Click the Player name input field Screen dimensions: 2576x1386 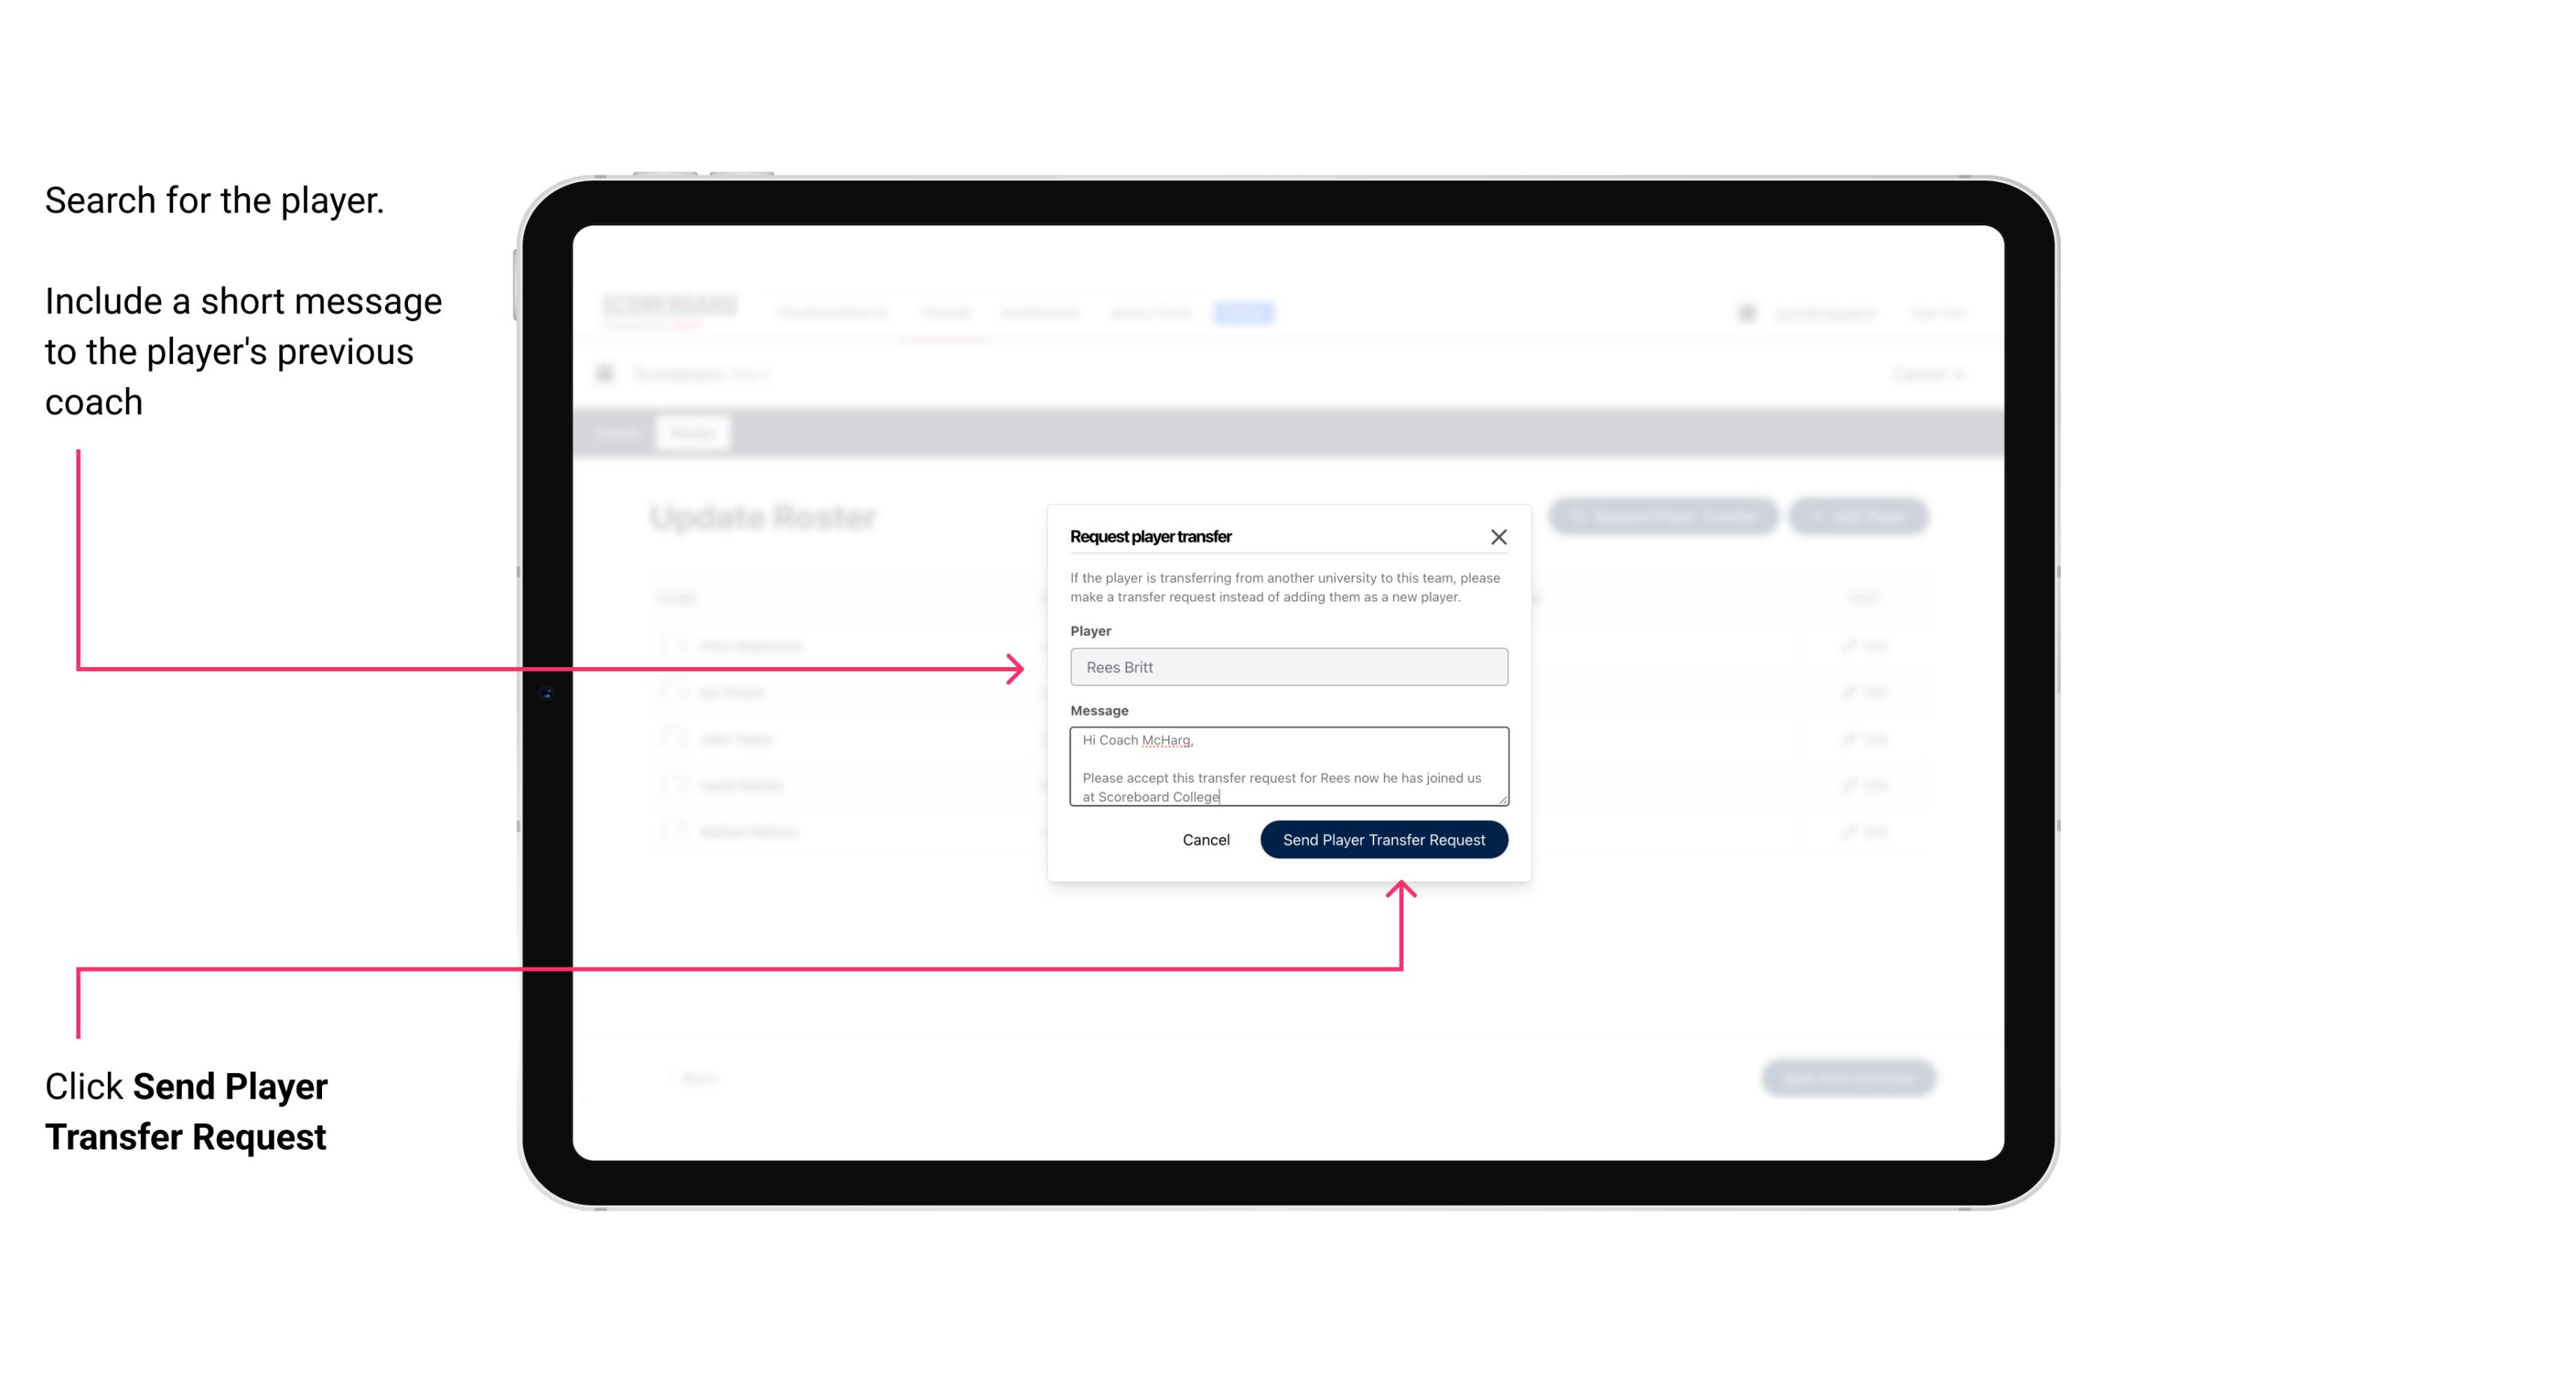tap(1286, 667)
